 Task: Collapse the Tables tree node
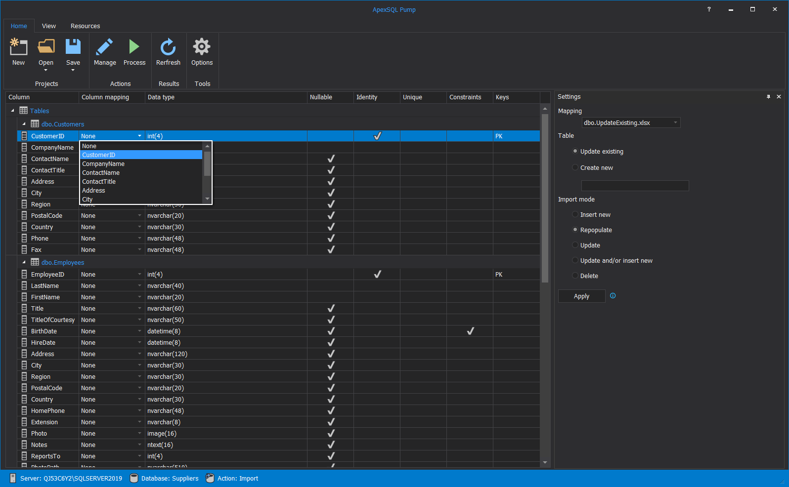click(x=12, y=111)
